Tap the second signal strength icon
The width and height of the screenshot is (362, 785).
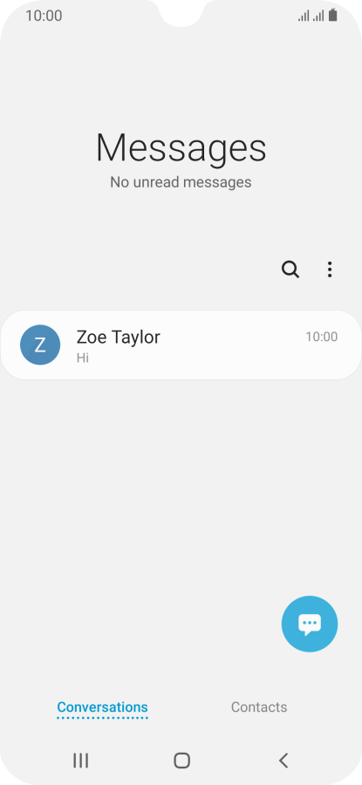pyautogui.click(x=318, y=16)
